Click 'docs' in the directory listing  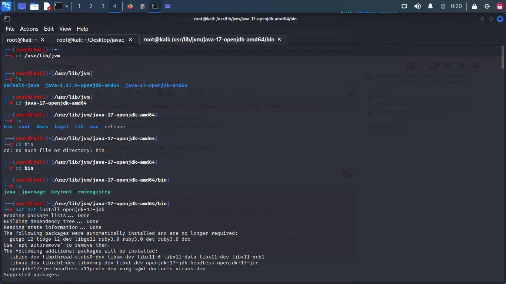click(42, 127)
